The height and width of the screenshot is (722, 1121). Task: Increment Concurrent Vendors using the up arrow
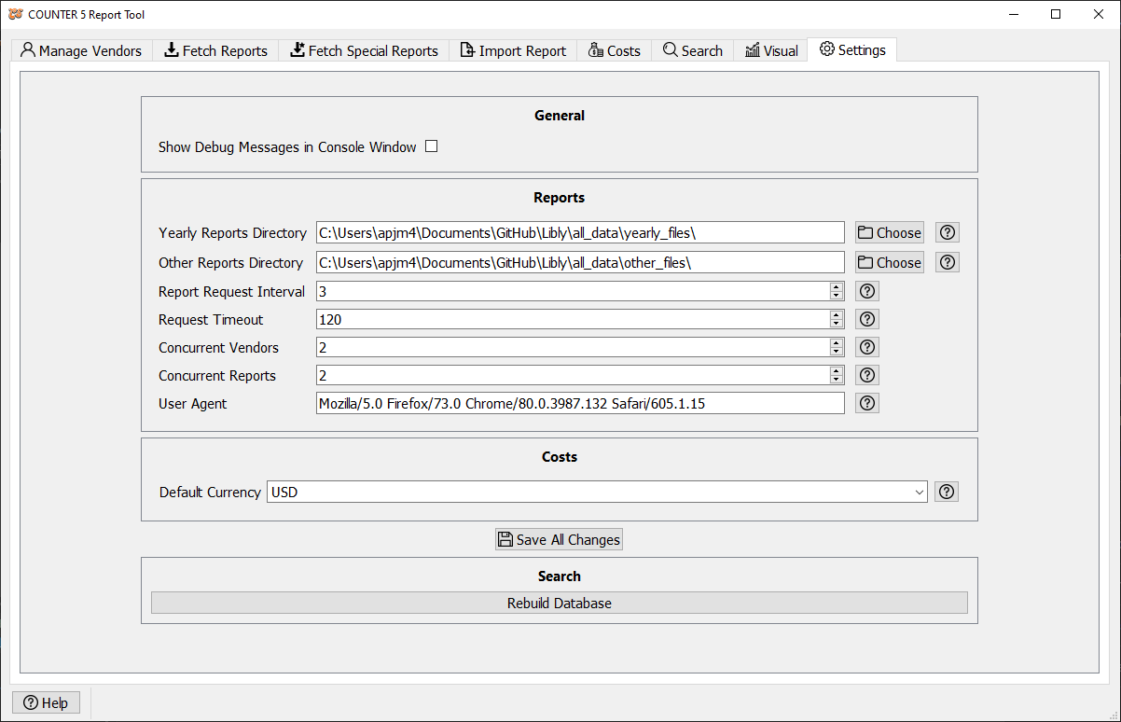pos(836,342)
